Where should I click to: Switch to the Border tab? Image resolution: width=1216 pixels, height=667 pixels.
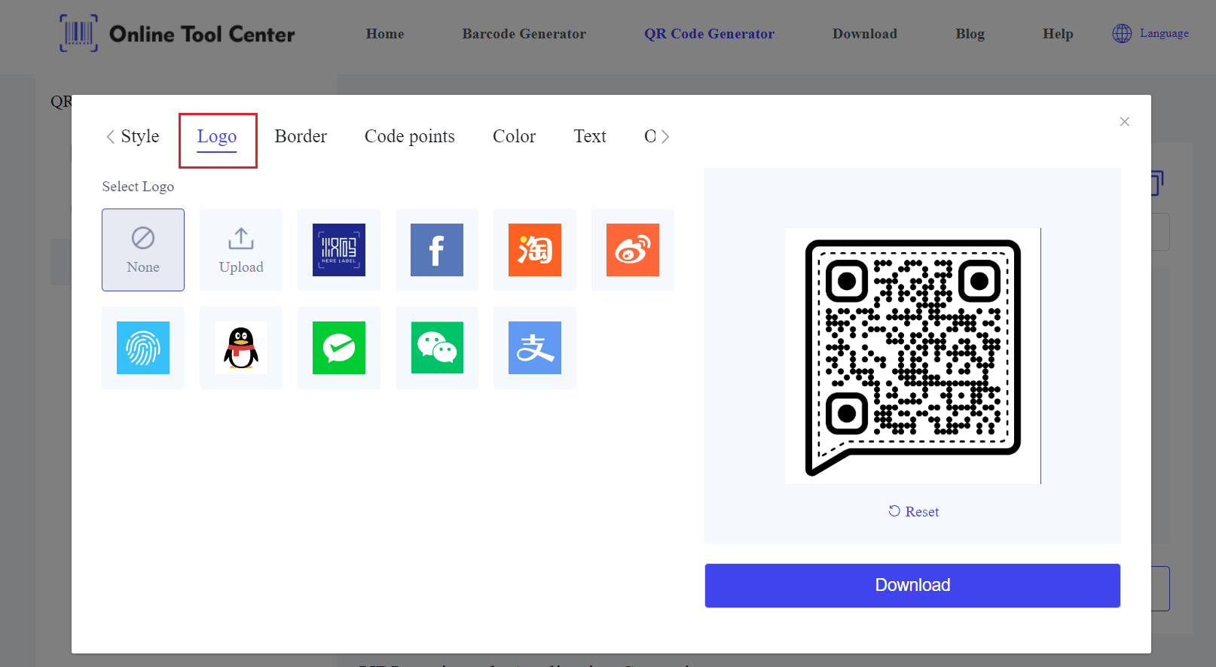(301, 136)
